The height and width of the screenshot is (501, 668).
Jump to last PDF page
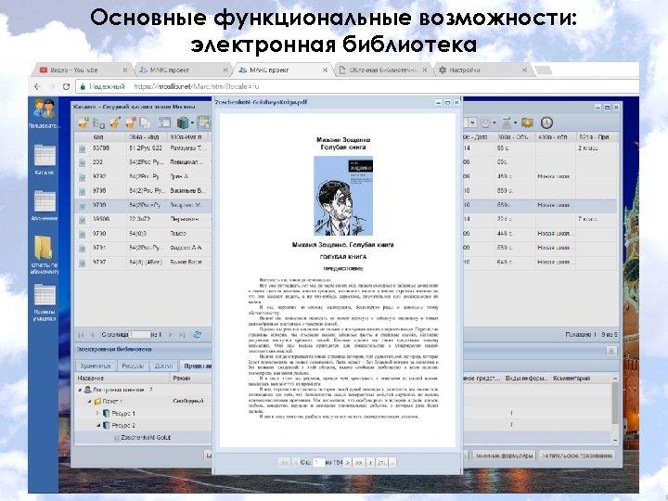(359, 462)
